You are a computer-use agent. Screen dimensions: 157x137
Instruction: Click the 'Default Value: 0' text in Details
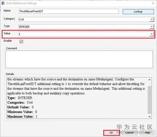point(20,107)
